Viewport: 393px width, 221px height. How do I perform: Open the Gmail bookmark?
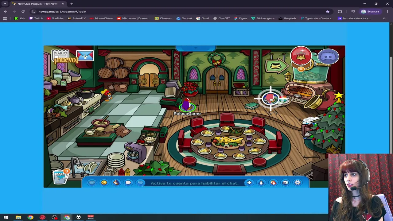pyautogui.click(x=203, y=18)
